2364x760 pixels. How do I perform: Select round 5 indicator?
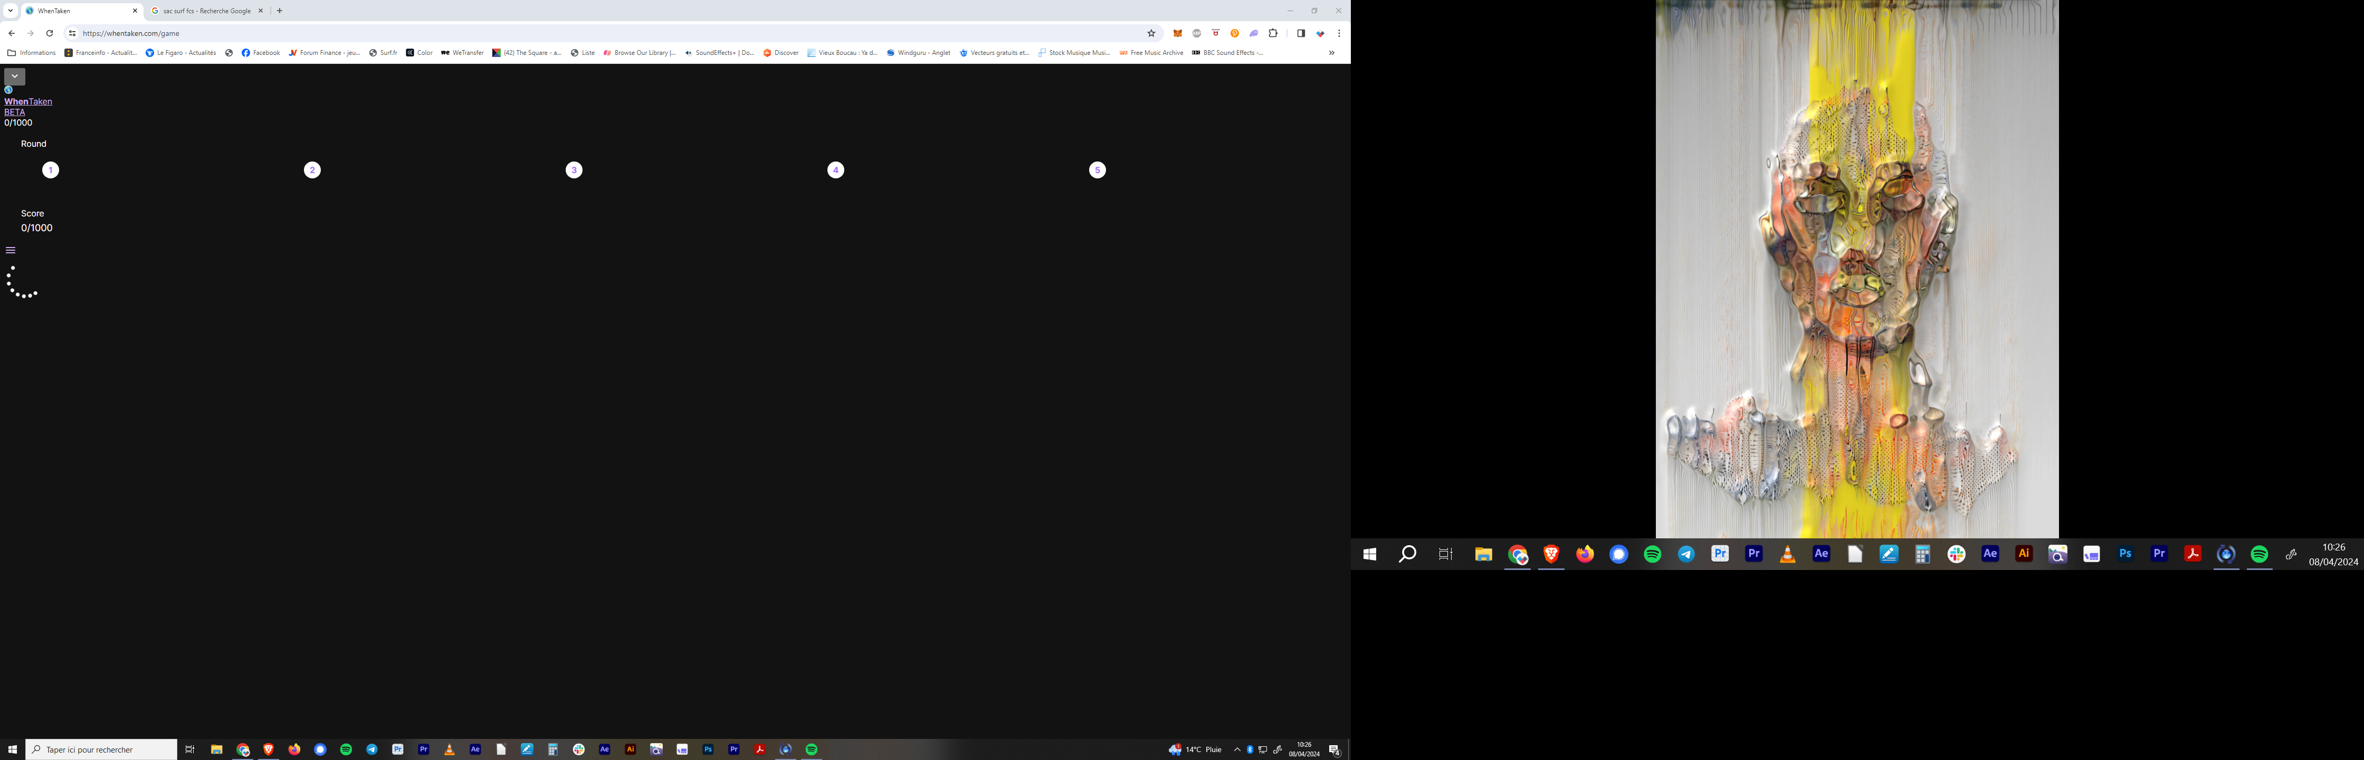click(x=1097, y=170)
